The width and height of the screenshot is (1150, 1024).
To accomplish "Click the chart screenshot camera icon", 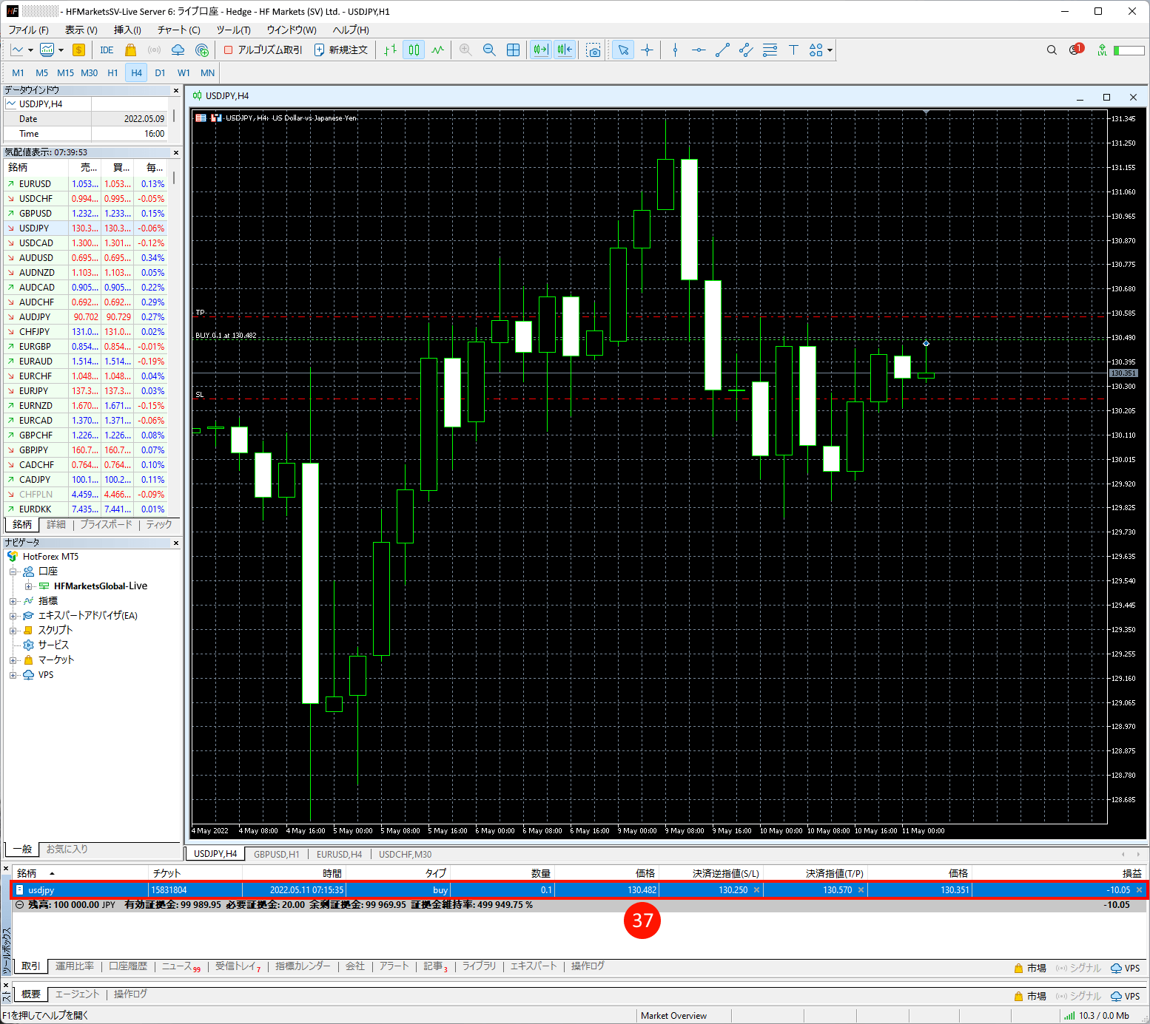I will 594,50.
